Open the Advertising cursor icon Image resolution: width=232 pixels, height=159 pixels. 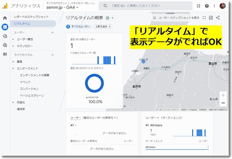point(5,45)
